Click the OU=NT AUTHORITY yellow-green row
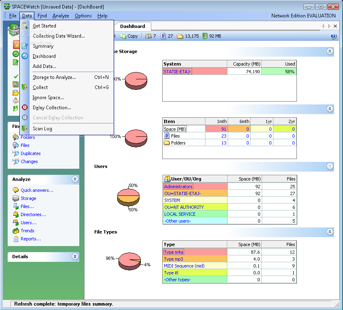 230,207
